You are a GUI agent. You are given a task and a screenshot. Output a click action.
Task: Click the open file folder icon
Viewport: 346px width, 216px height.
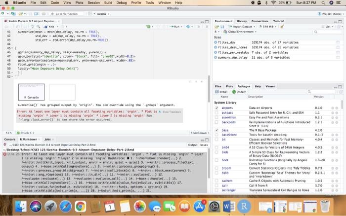click(x=21, y=14)
